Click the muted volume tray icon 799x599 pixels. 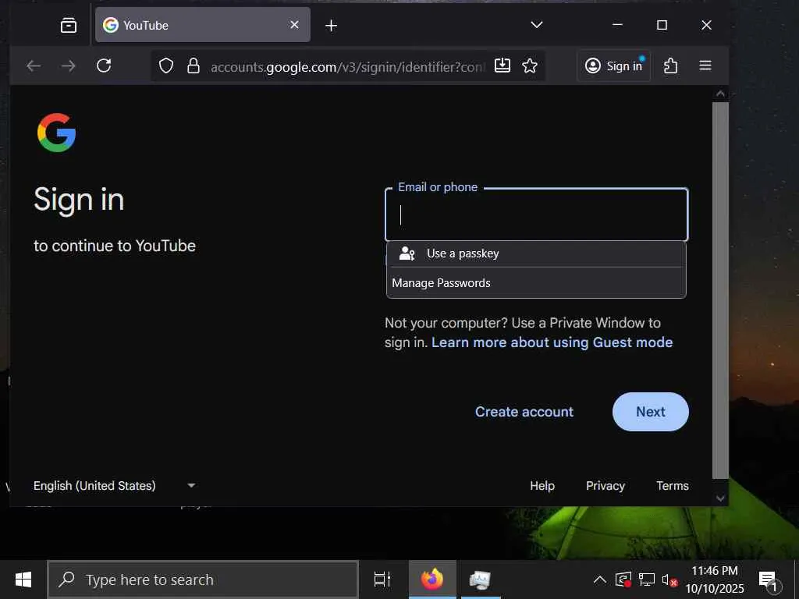click(669, 580)
